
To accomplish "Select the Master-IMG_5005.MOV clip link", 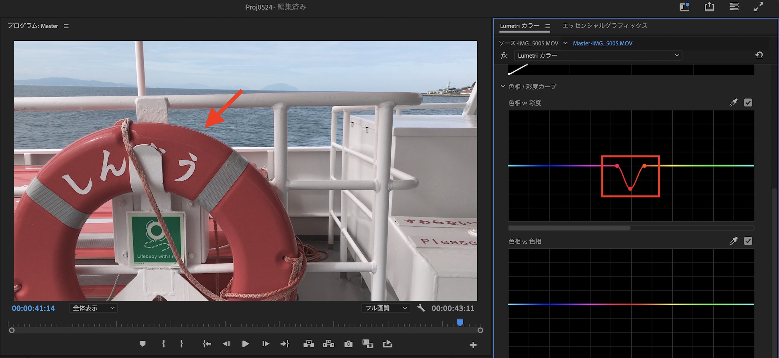I will 603,43.
